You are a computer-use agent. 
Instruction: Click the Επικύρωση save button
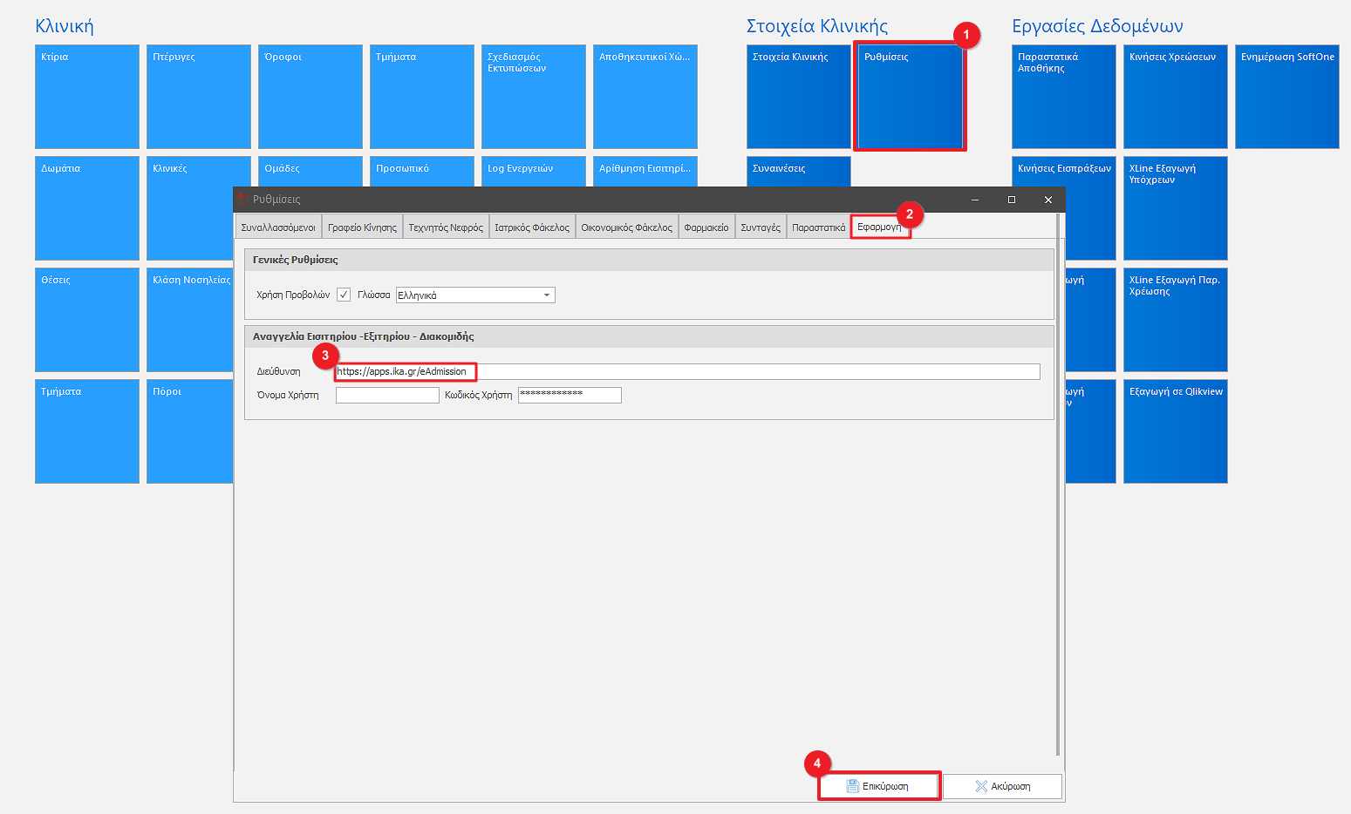[x=878, y=786]
